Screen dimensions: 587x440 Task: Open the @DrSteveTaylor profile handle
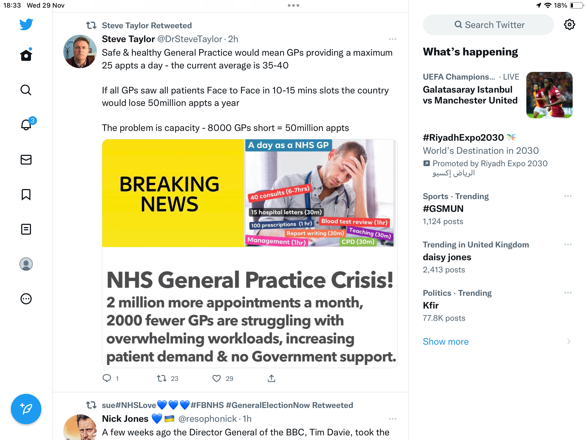[190, 39]
